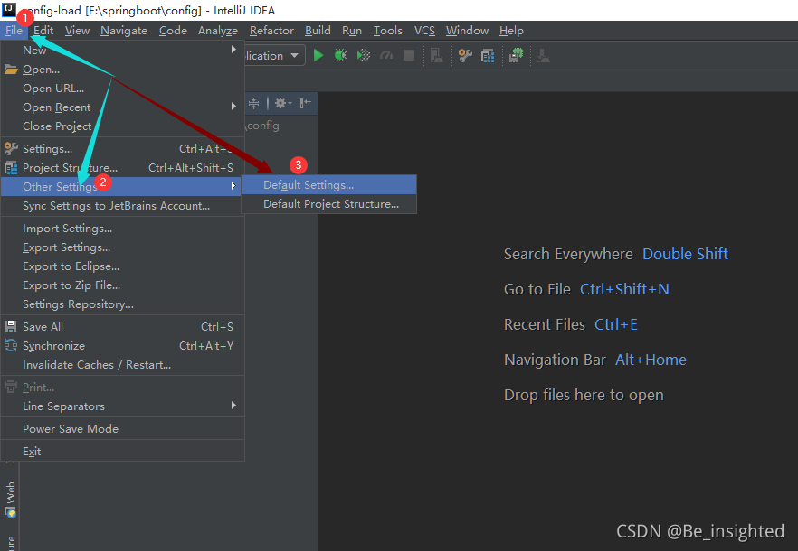798x551 pixels.
Task: Click the "Navigation Bar" hint text
Action: (555, 360)
